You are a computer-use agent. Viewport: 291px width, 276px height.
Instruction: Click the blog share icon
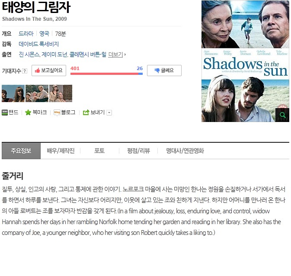pyautogui.click(x=57, y=112)
